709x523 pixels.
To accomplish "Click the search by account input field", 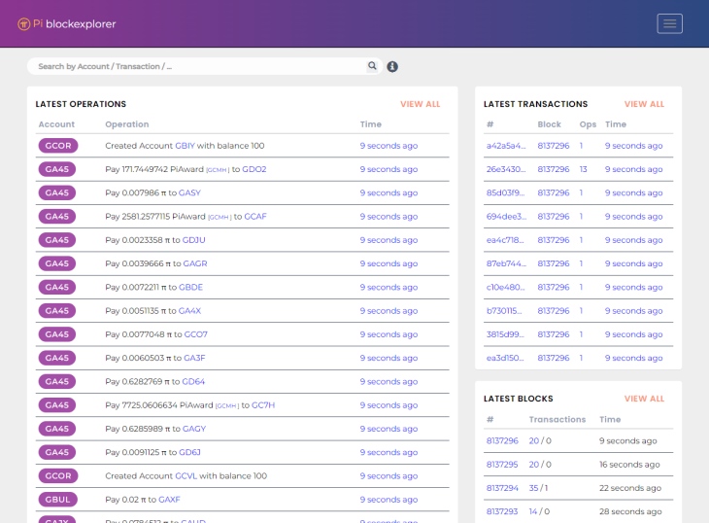I will [194, 66].
